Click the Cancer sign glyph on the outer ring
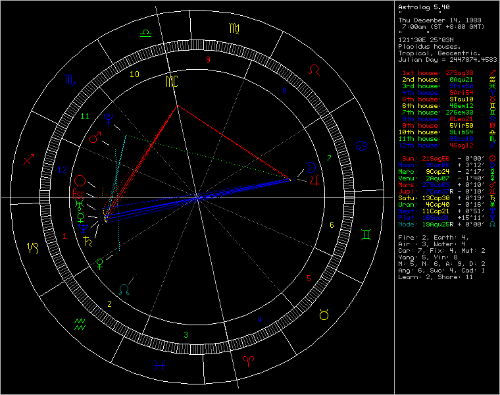The image size is (500, 395). tap(362, 145)
